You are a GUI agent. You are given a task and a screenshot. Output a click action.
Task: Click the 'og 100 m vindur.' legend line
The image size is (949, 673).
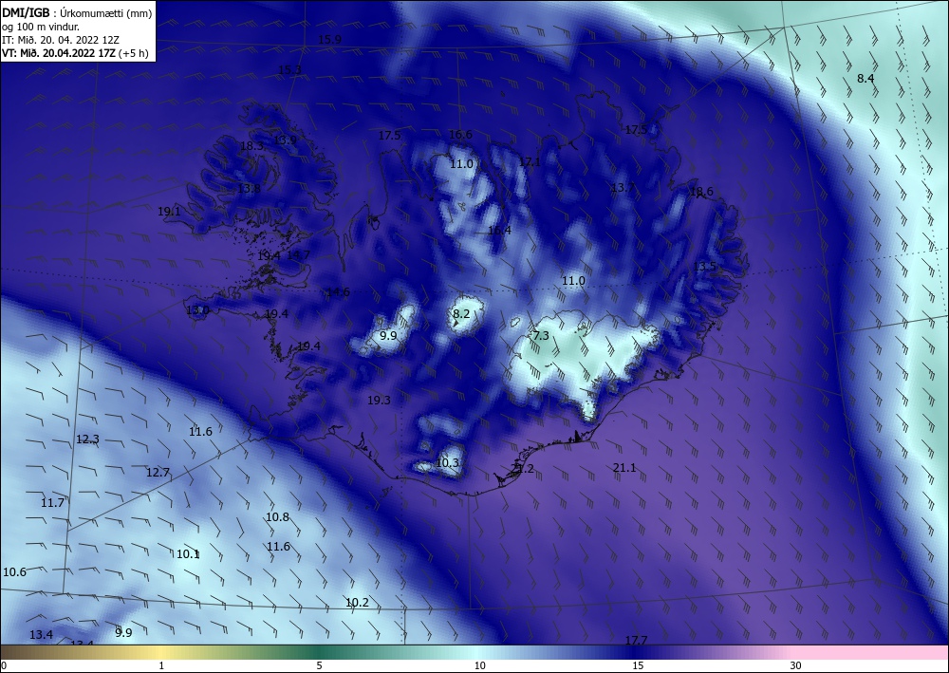click(41, 26)
